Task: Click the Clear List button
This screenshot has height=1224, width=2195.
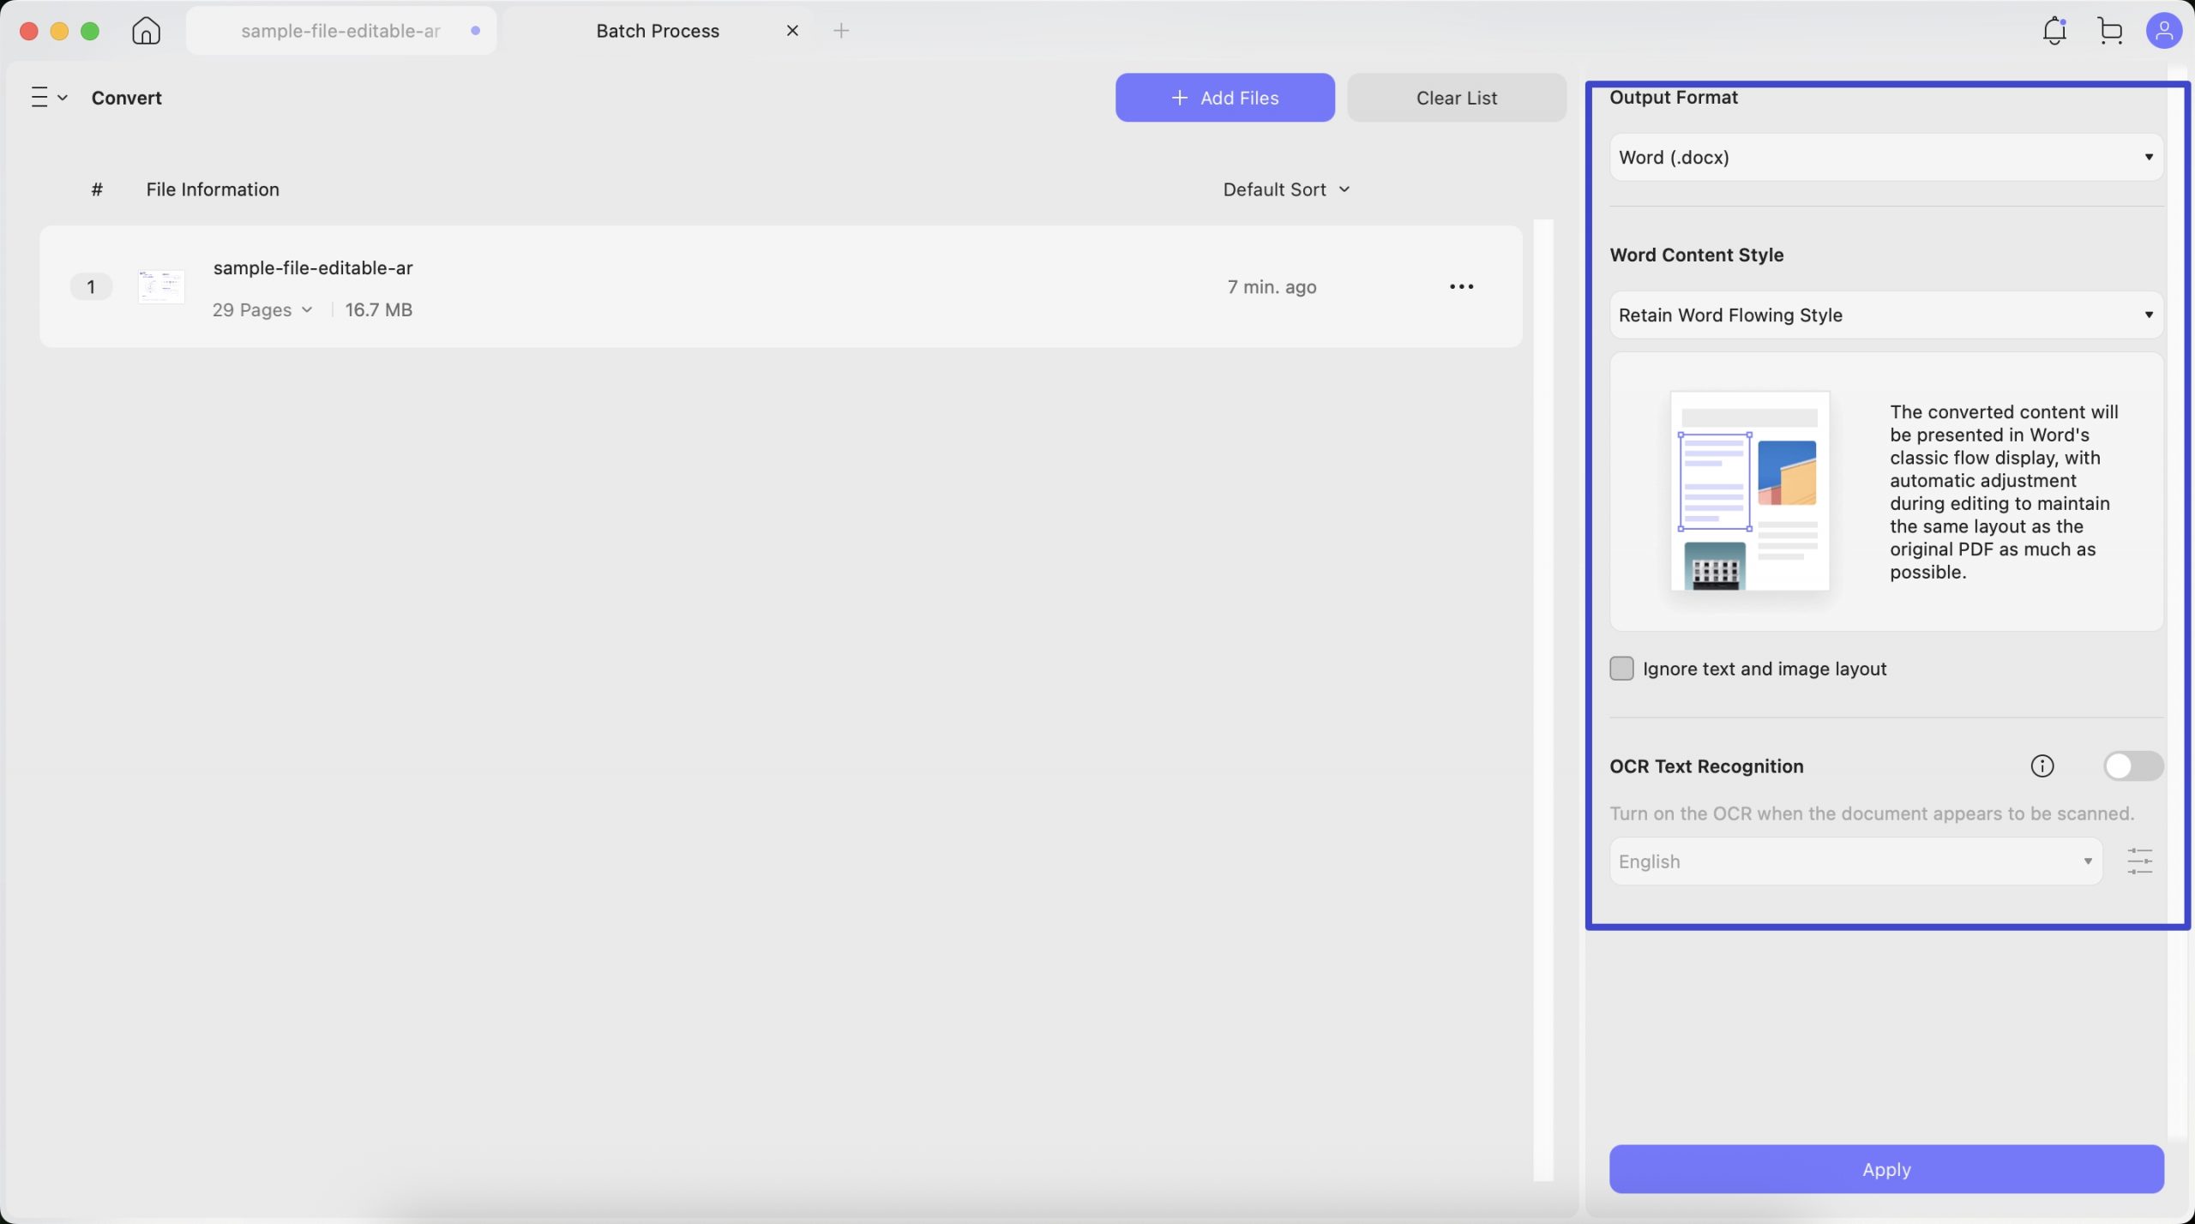Action: [1456, 98]
